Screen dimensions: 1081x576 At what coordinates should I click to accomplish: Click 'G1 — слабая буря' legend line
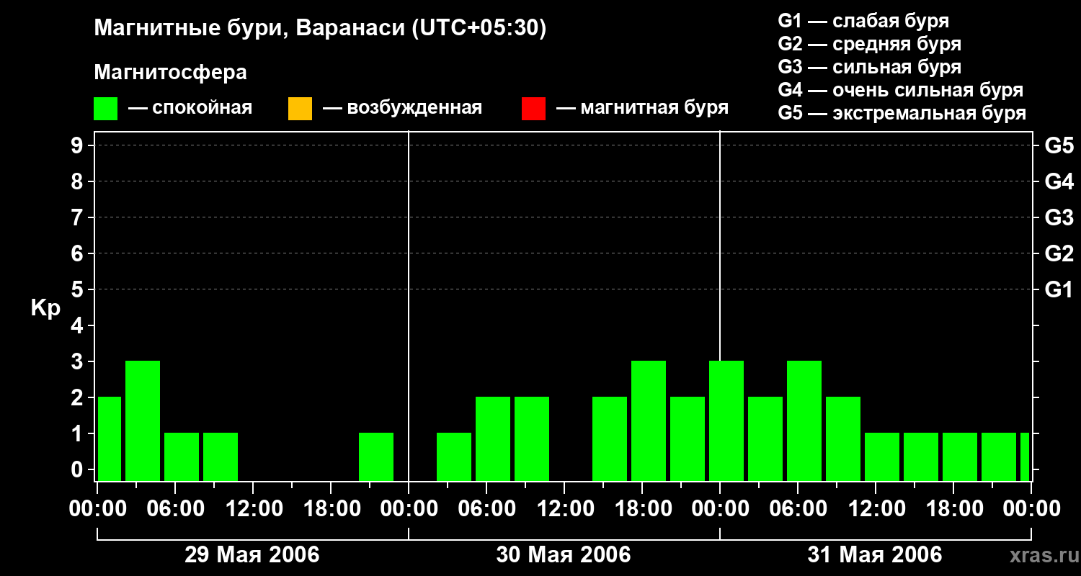tap(863, 21)
